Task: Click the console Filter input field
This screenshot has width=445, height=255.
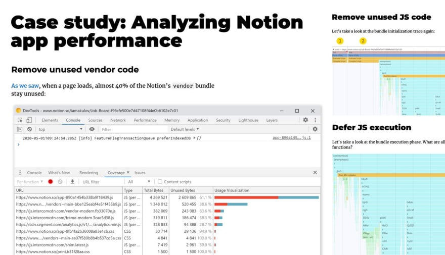Action: [133, 129]
